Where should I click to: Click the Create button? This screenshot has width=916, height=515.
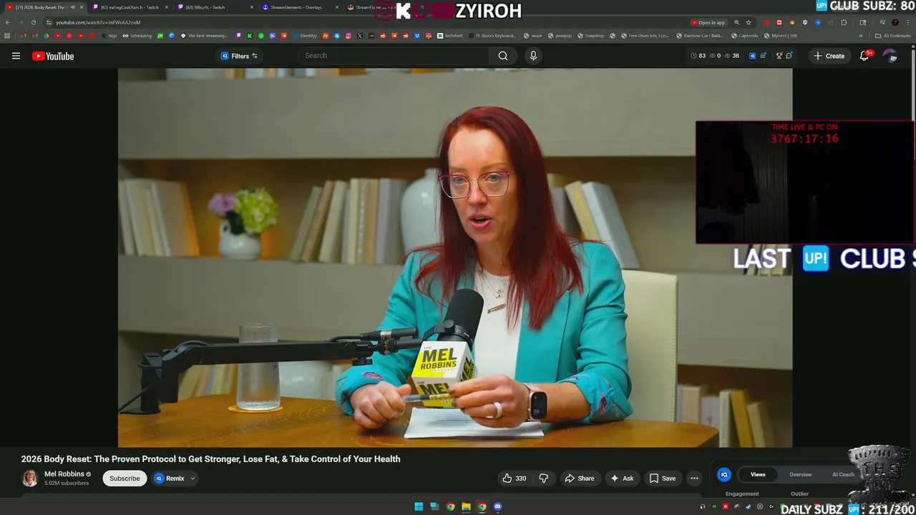point(829,56)
